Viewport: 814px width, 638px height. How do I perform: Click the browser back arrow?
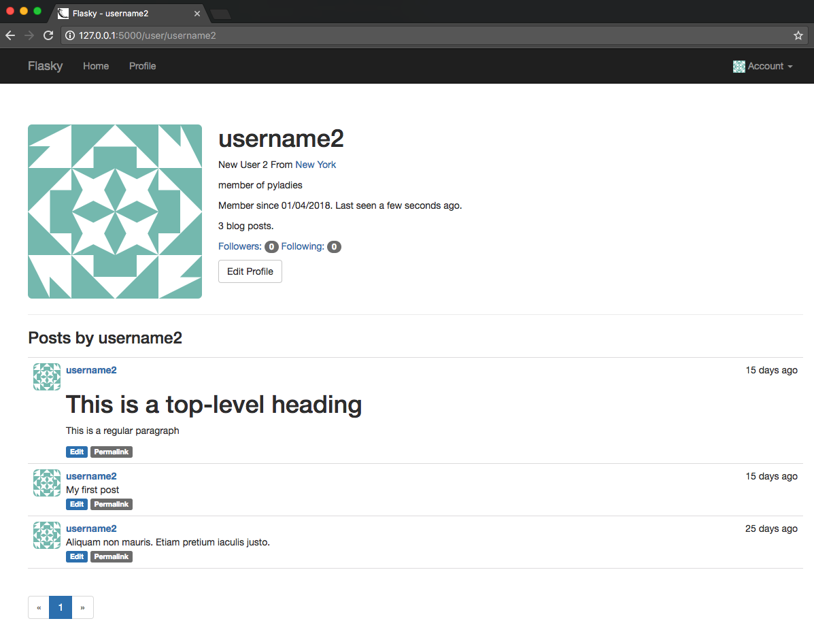coord(10,35)
